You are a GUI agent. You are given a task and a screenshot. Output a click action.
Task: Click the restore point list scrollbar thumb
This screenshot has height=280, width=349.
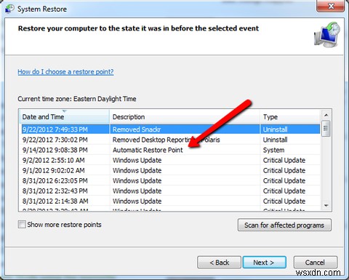click(326, 128)
